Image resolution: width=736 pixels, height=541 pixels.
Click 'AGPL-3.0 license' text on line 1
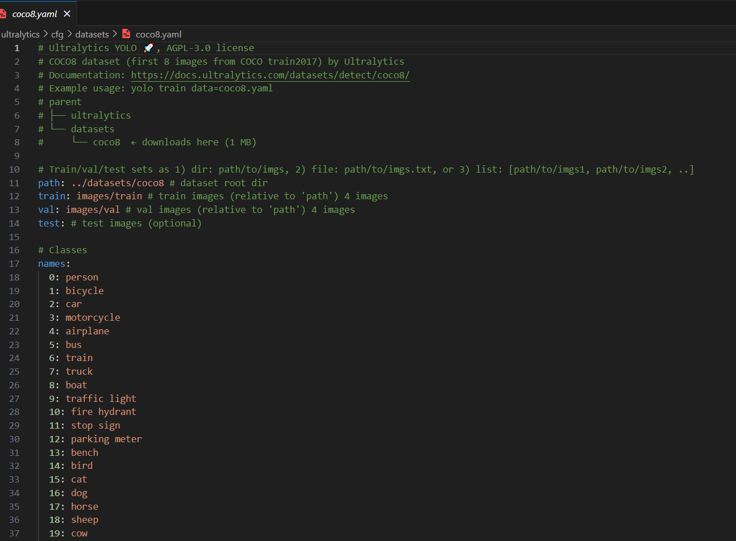pyautogui.click(x=210, y=48)
